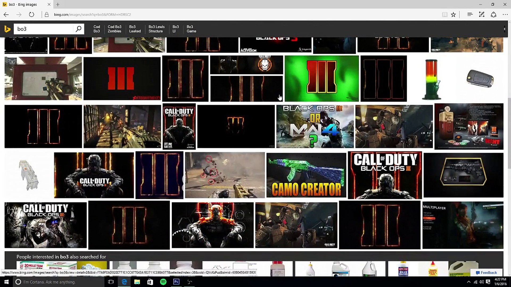This screenshot has height=287, width=511.
Task: Add page to favorites star
Action: click(453, 15)
